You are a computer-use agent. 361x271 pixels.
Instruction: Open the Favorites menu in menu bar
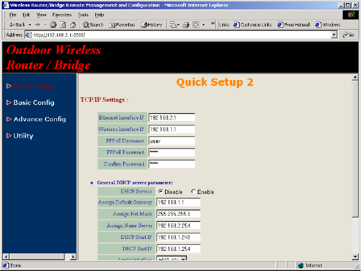[x=62, y=15]
